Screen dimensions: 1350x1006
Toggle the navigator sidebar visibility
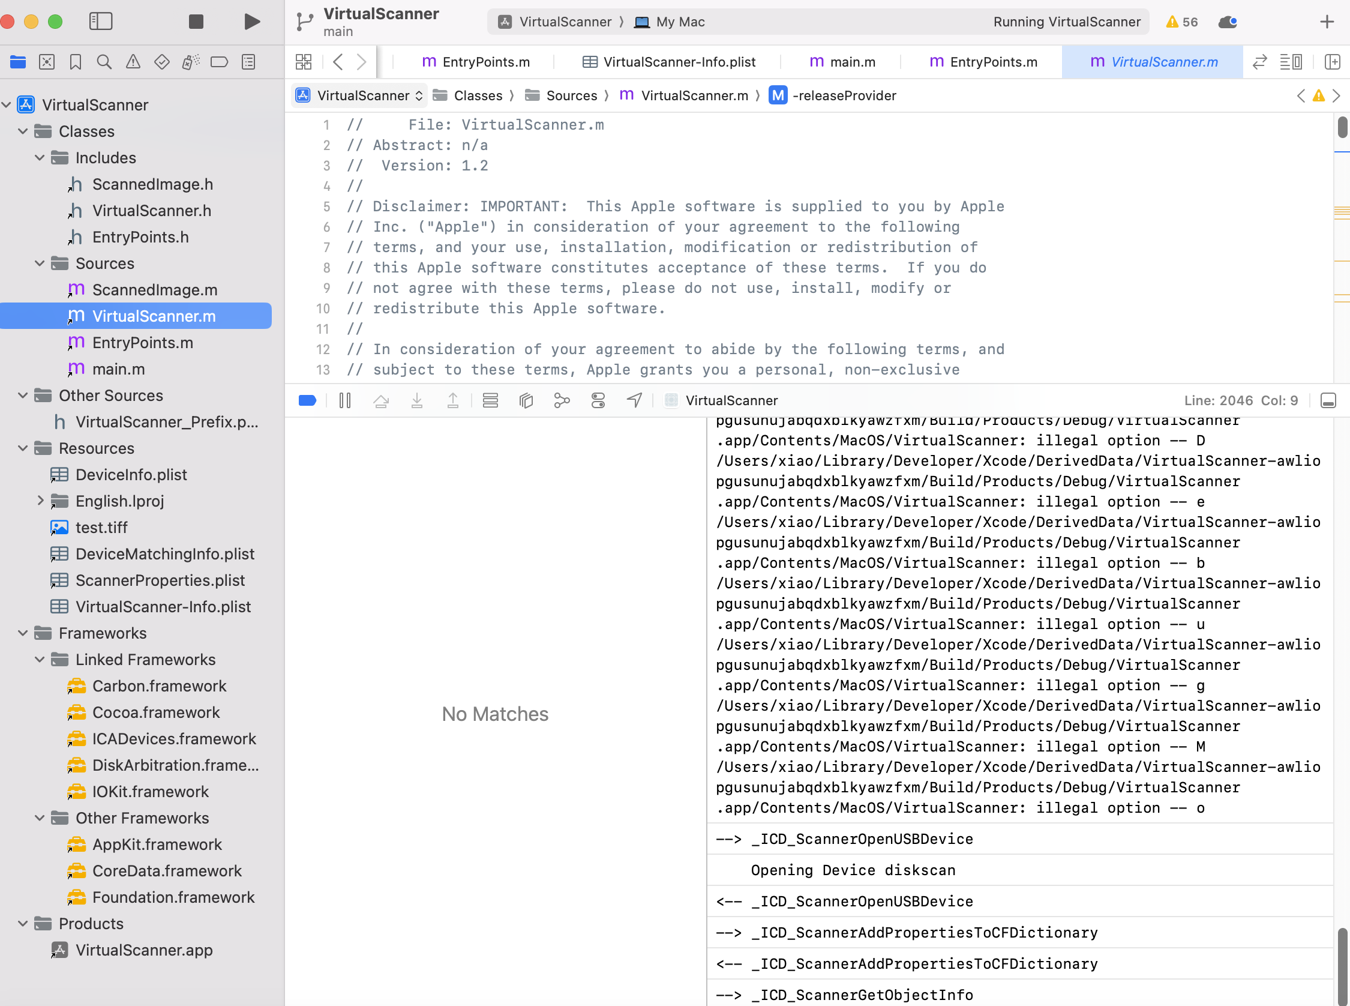point(100,22)
